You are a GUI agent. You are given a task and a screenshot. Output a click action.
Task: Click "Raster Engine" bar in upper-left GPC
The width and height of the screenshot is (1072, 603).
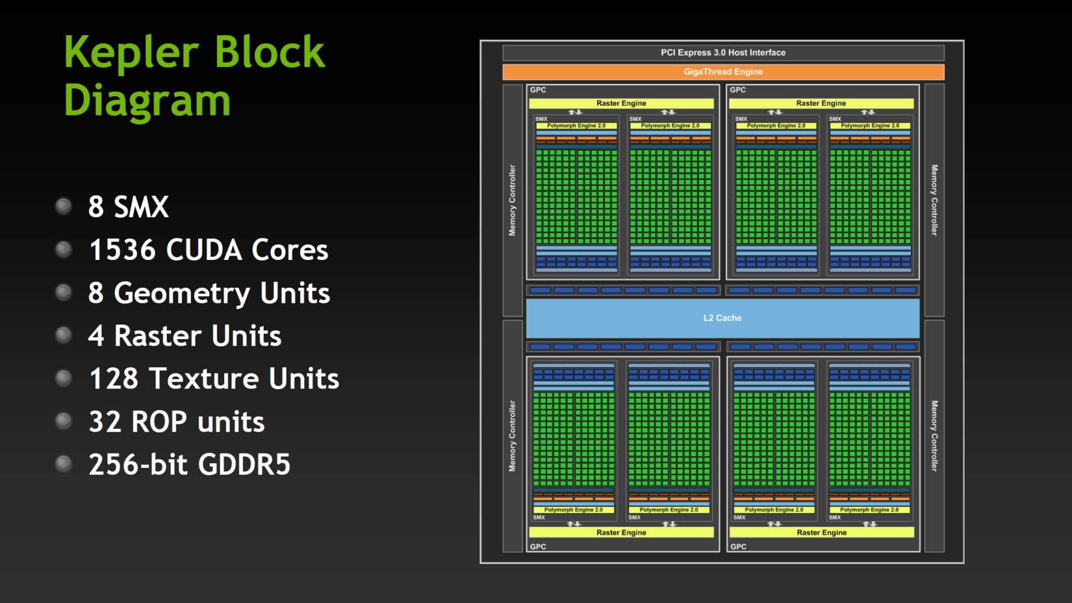coord(621,103)
